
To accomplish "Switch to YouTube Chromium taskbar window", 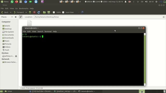I will pos(41,91).
